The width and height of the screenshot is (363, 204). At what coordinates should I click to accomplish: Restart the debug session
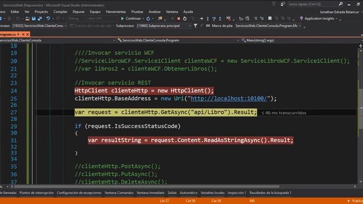[x=185, y=19]
